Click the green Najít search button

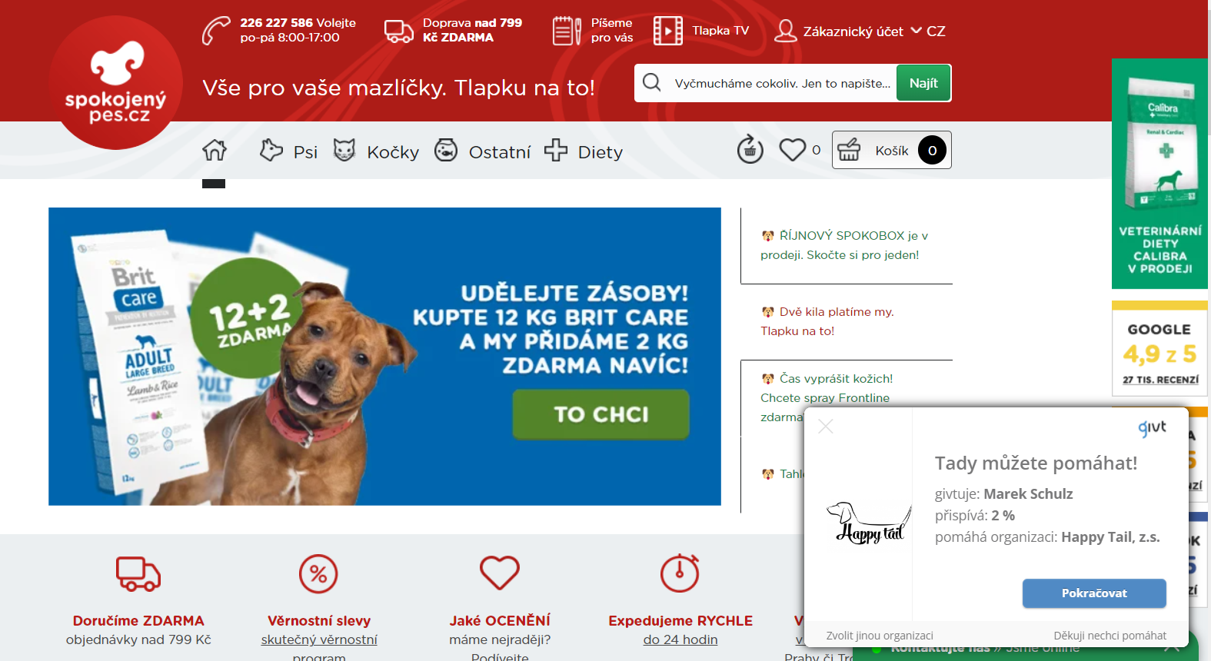pyautogui.click(x=923, y=83)
